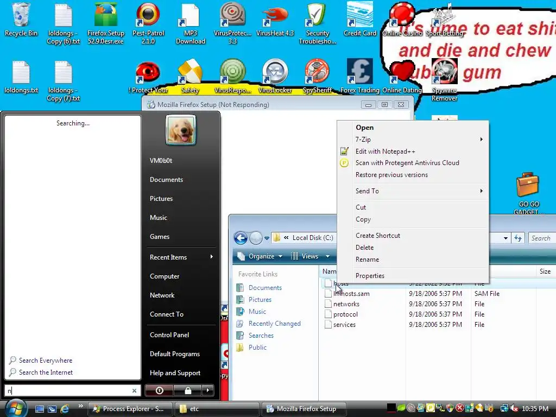Open Documents from the Start menu

coord(166,179)
